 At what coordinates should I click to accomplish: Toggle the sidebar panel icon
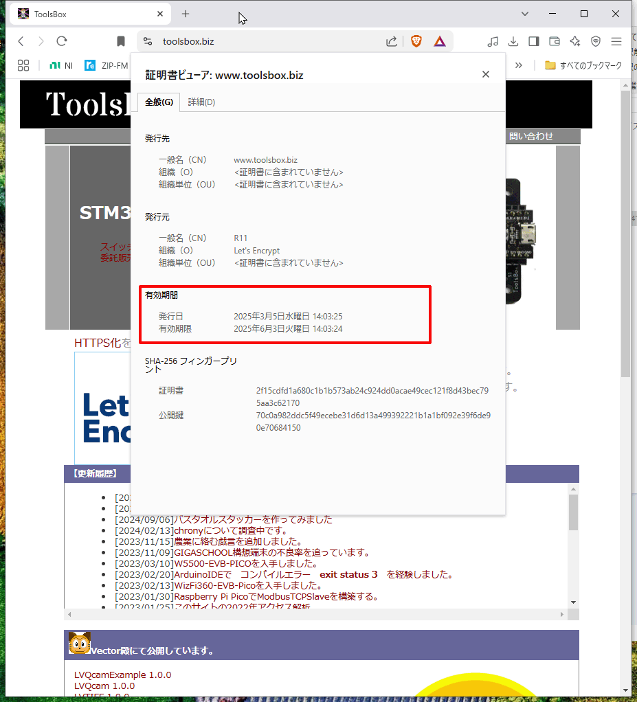pyautogui.click(x=534, y=42)
